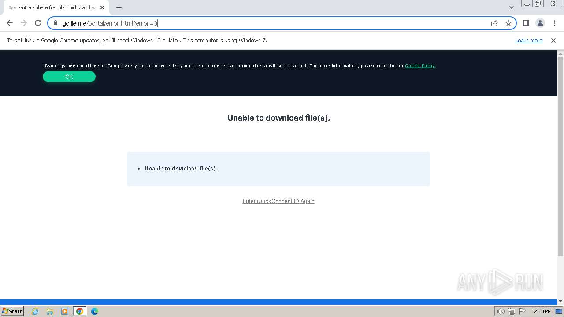This screenshot has height=317, width=564.
Task: Reload the Gofile page
Action: click(x=38, y=23)
